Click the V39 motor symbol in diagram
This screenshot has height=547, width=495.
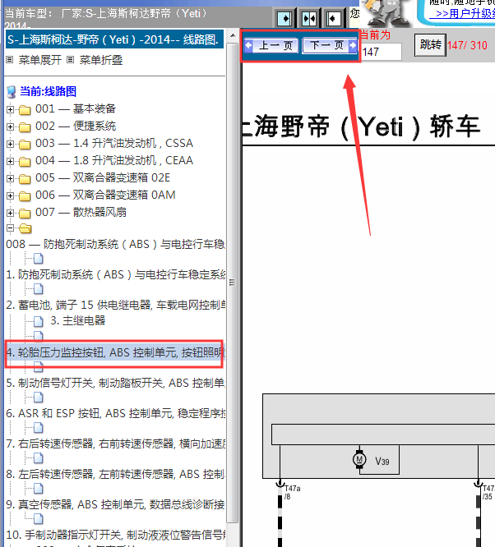pyautogui.click(x=359, y=460)
